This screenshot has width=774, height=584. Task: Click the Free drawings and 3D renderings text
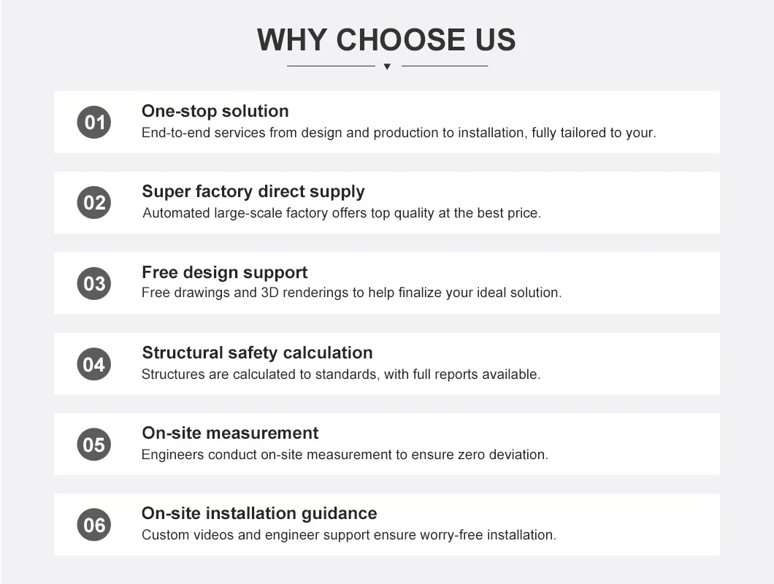351,293
